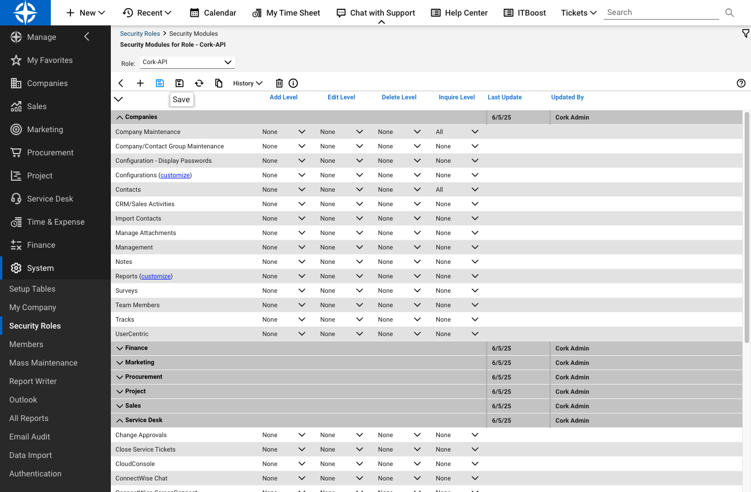Open Calendar from top bar
This screenshot has width=751, height=492.
213,13
